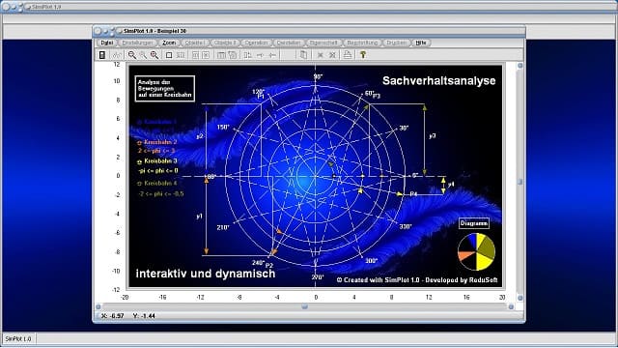This screenshot has width=618, height=348.
Task: Click the double X delete-all toolbar icon
Action: tap(332, 55)
